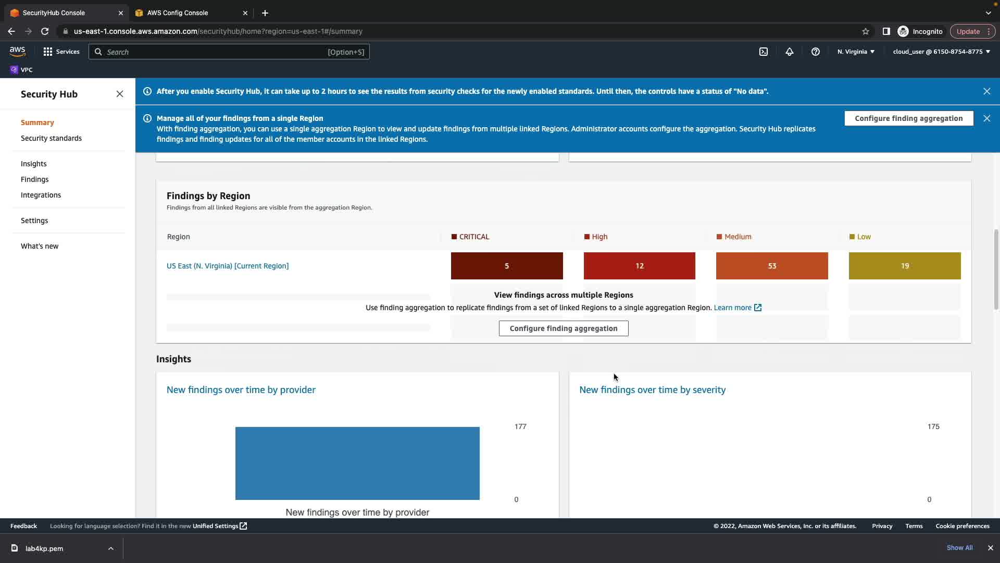Open the help question mark icon
Viewport: 1000px width, 563px height.
pos(816,52)
